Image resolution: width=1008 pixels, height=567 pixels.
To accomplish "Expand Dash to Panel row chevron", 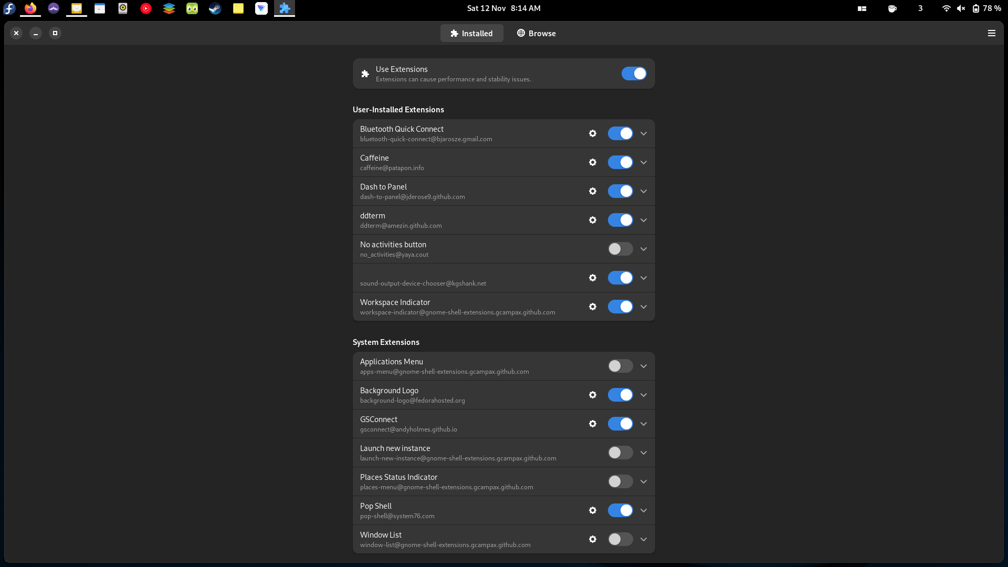I will pyautogui.click(x=644, y=191).
